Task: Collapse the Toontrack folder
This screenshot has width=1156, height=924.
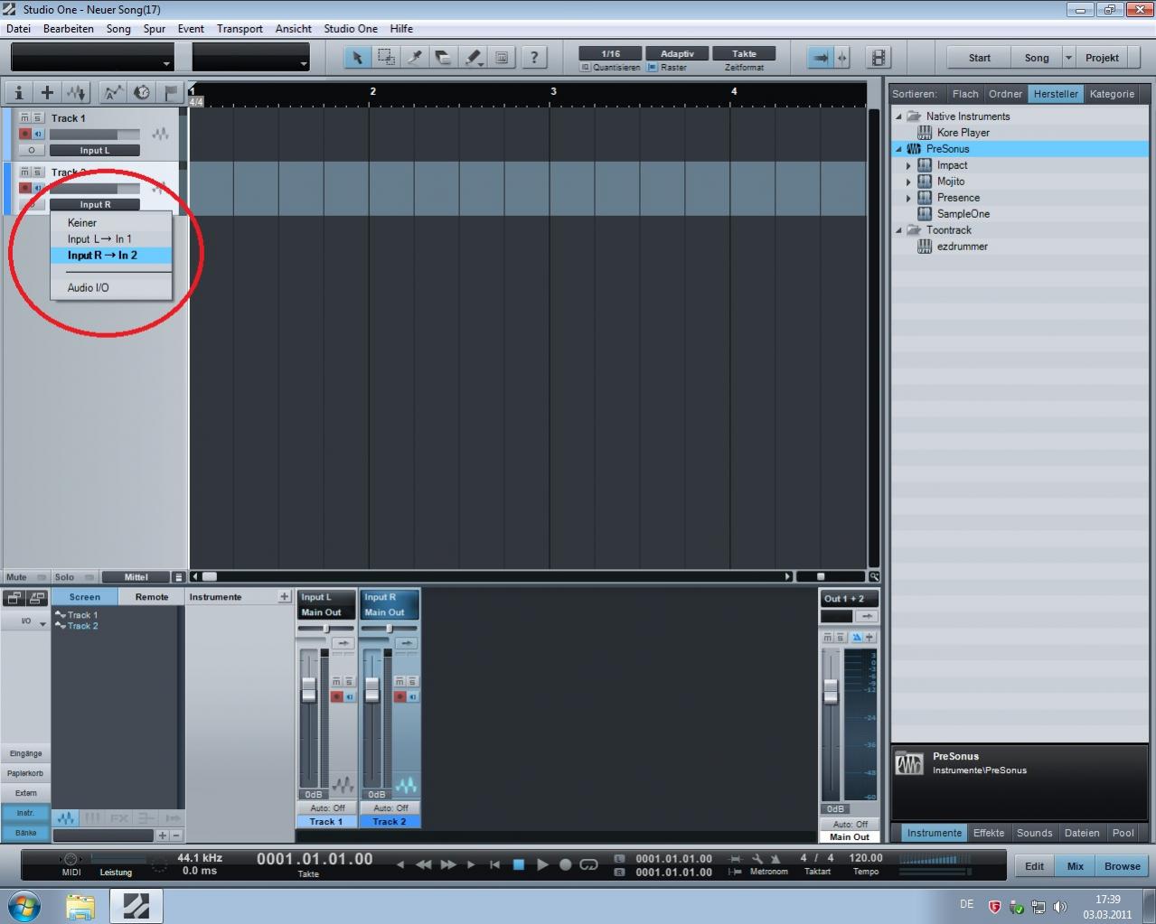Action: pyautogui.click(x=898, y=230)
